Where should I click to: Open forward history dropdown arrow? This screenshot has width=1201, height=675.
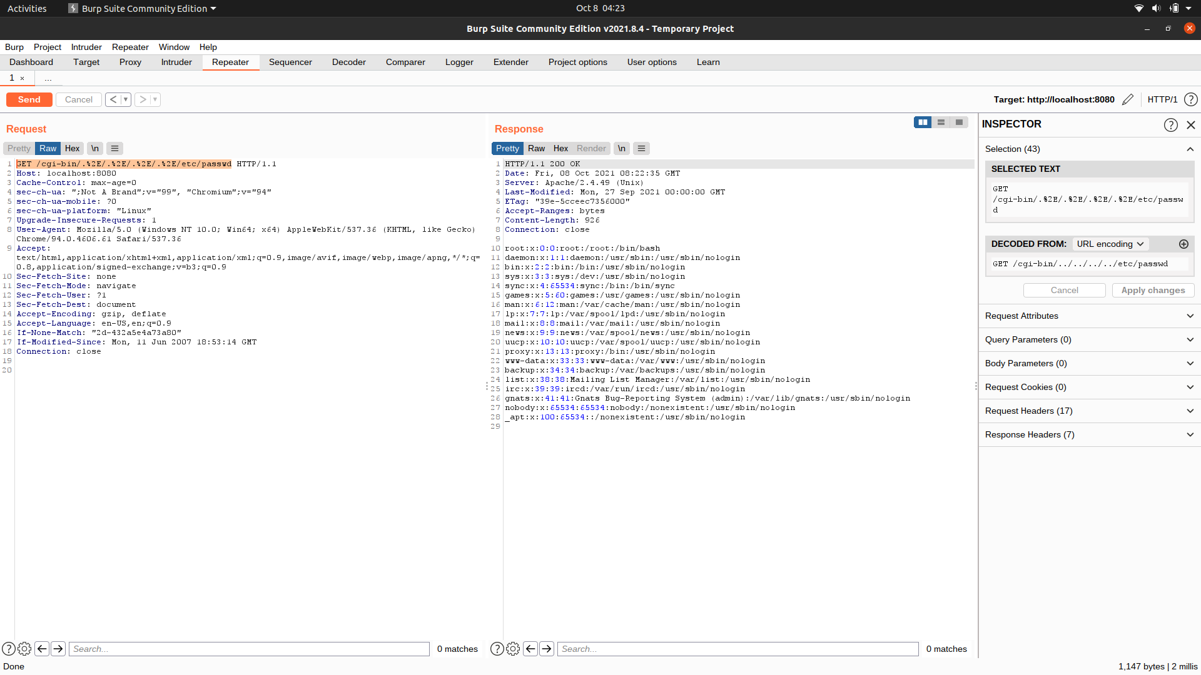pos(155,99)
